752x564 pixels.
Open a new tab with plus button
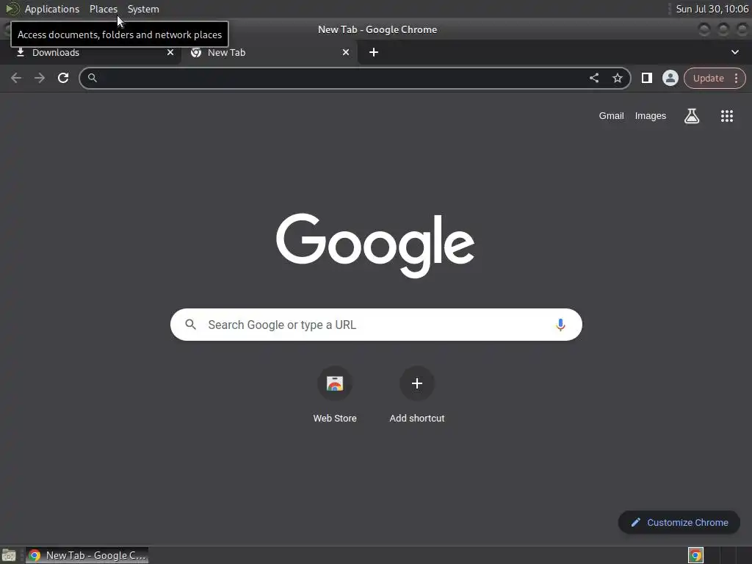374,52
